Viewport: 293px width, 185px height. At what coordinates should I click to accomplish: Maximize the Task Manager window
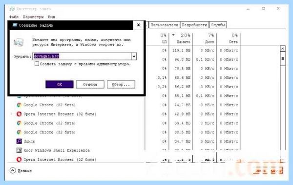point(263,9)
